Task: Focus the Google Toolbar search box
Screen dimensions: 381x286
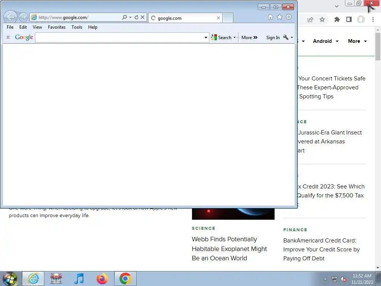Action: (119, 38)
